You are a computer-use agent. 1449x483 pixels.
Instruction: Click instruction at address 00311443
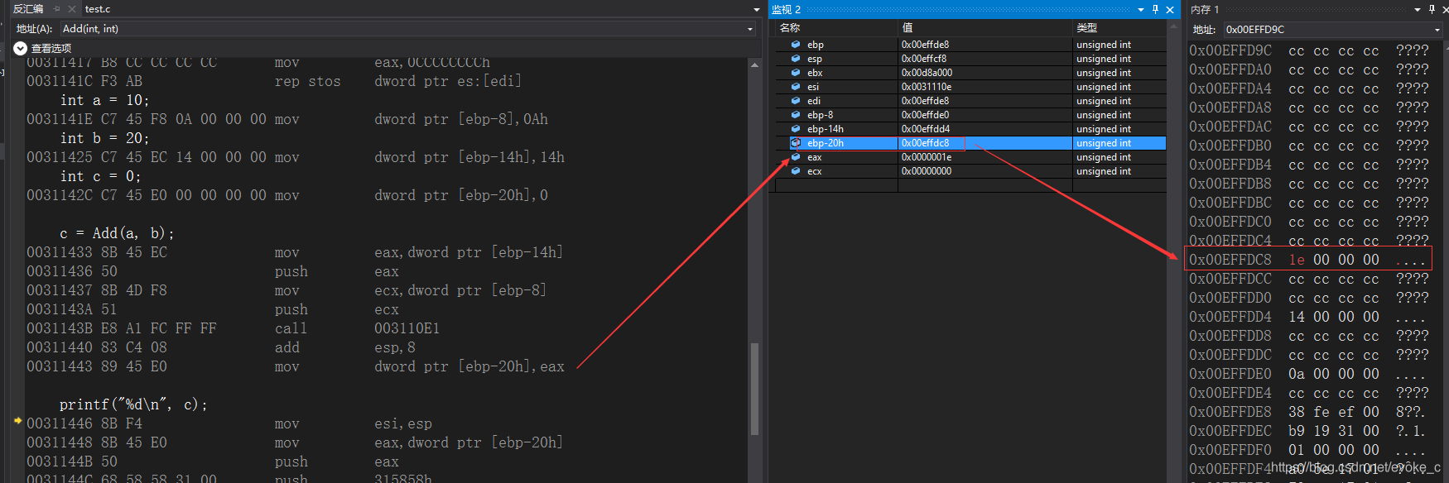296,366
